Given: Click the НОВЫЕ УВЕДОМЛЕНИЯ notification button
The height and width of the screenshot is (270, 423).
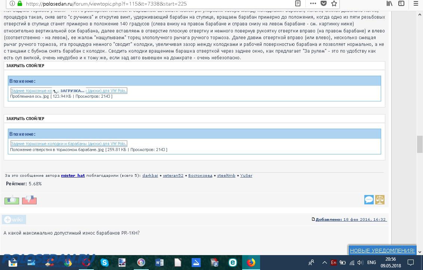Looking at the screenshot, I should (x=382, y=251).
